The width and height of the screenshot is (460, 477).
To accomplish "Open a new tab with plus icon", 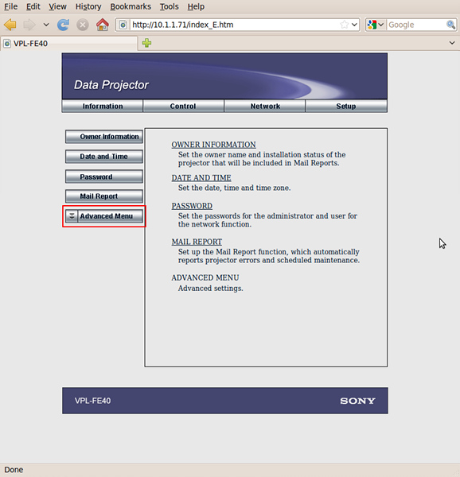I will tap(146, 43).
